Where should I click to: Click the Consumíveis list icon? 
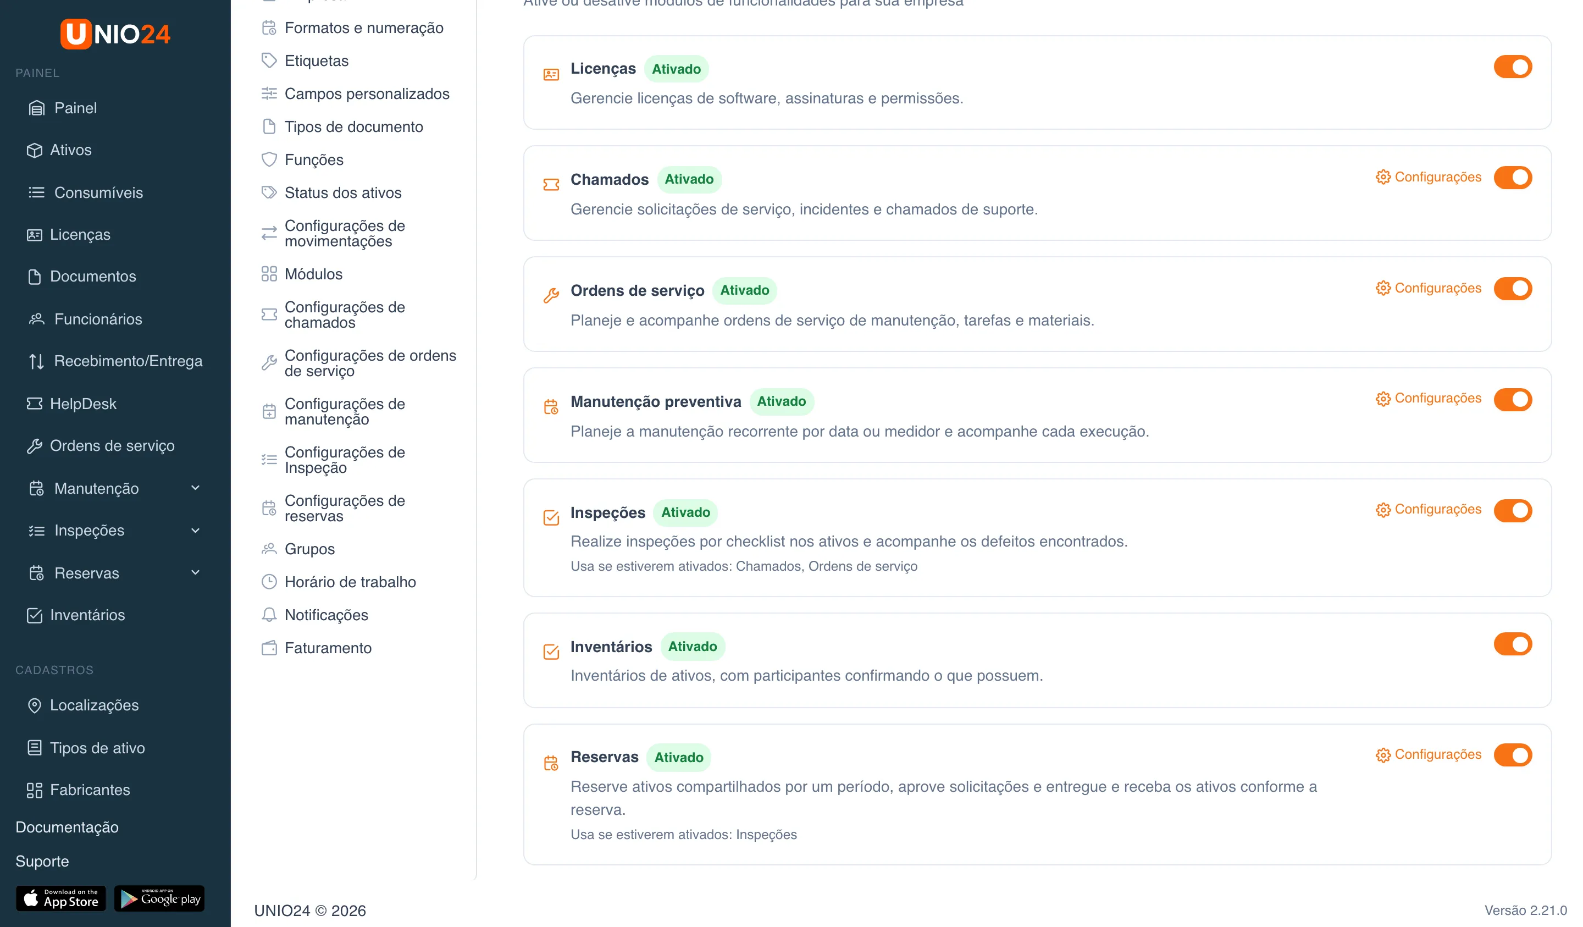(36, 192)
